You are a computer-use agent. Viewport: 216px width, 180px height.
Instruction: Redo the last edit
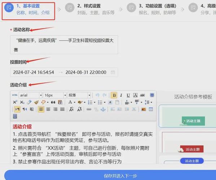105,95
